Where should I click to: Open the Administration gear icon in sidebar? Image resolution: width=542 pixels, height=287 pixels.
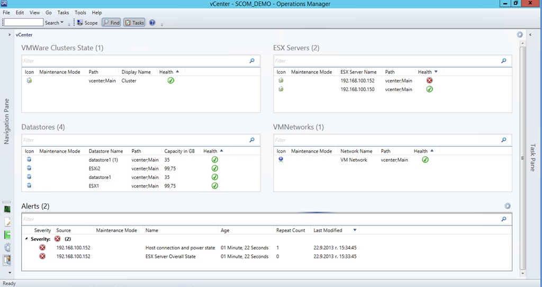tap(7, 247)
